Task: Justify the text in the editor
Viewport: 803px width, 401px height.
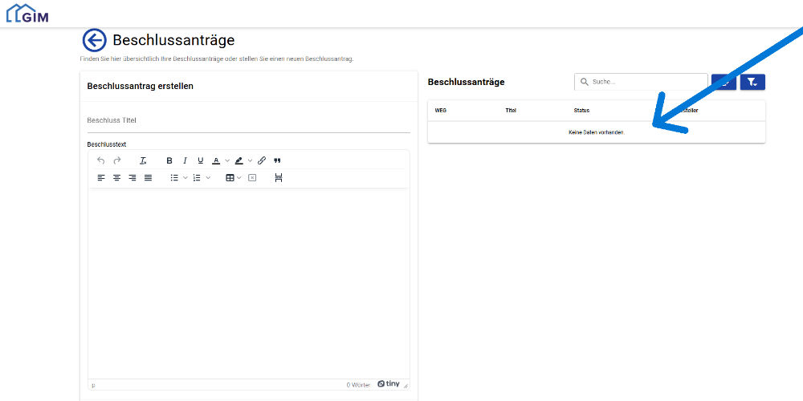Action: point(148,177)
